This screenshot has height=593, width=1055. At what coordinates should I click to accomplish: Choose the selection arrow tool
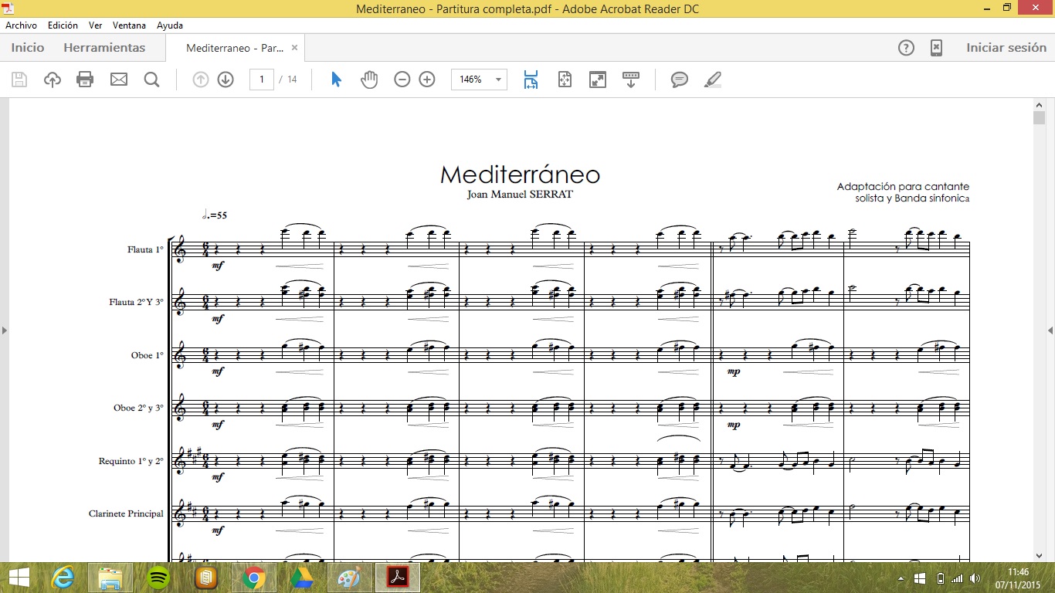(336, 80)
